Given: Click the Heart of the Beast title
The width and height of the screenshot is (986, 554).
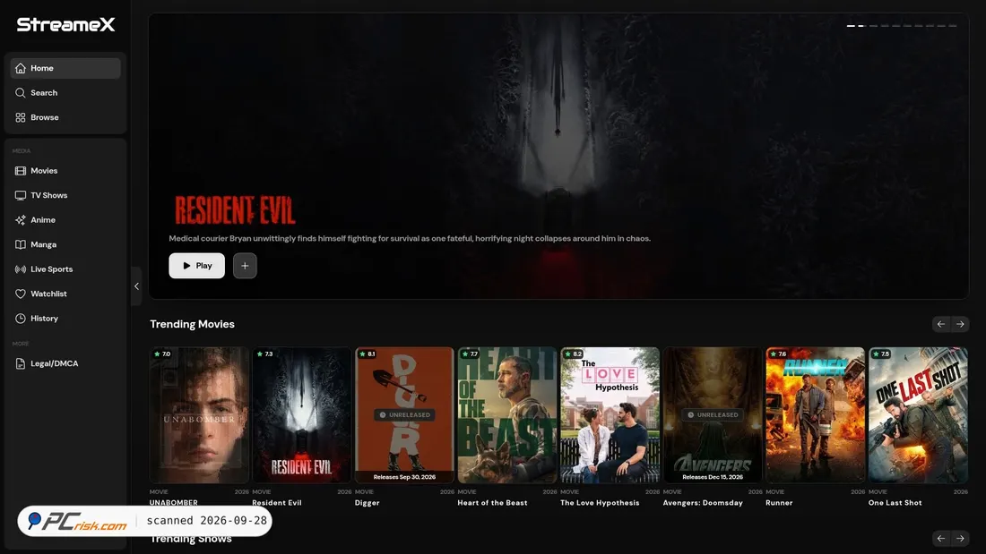Looking at the screenshot, I should (492, 502).
